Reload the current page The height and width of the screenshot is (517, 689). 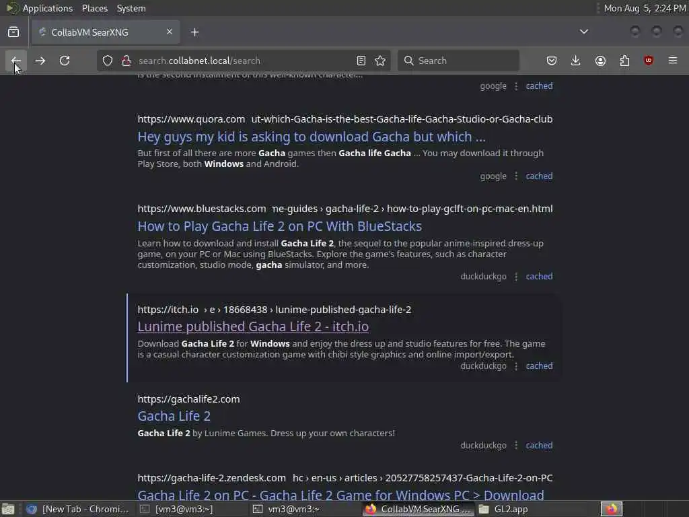(x=65, y=61)
